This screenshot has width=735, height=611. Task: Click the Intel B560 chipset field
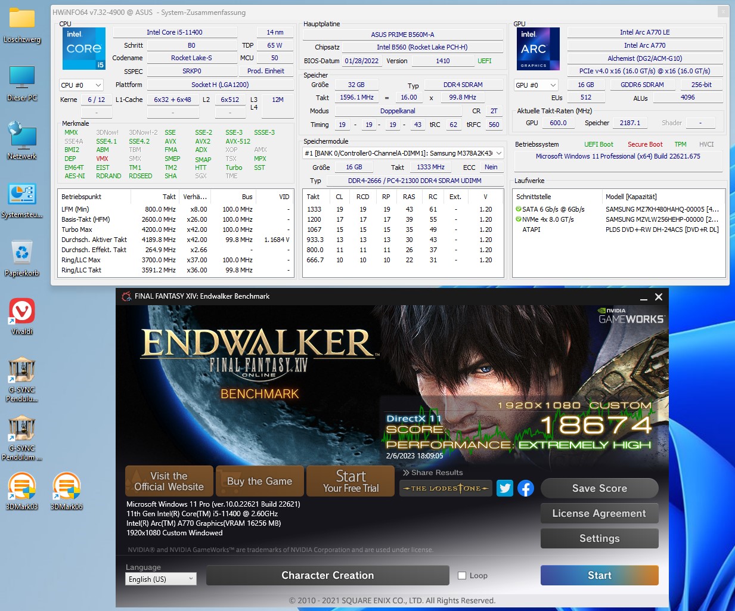(421, 47)
